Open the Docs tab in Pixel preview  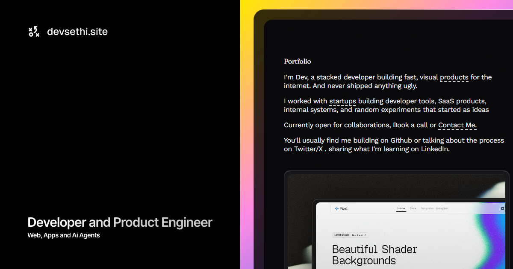coord(413,208)
